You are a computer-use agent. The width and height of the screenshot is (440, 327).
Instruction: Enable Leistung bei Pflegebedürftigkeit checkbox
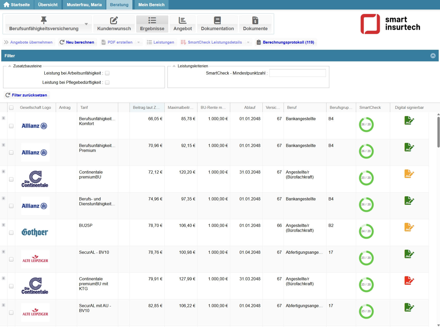107,83
